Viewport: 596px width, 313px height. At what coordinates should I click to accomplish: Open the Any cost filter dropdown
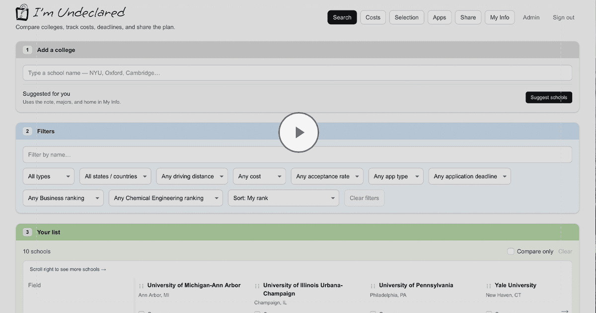[259, 176]
